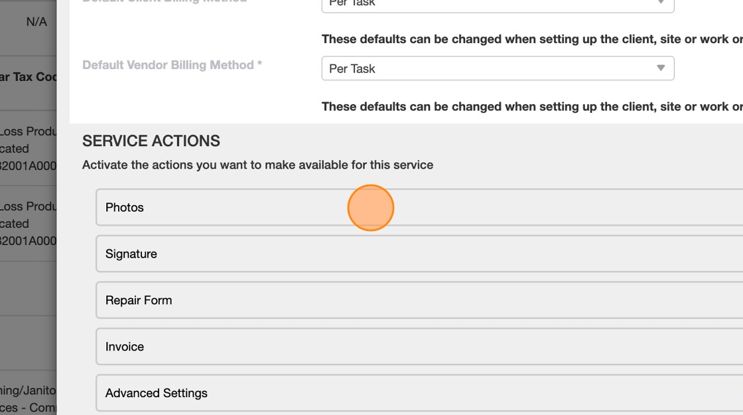Click the Default Vendor Billing Method label
The image size is (743, 415).
click(172, 65)
